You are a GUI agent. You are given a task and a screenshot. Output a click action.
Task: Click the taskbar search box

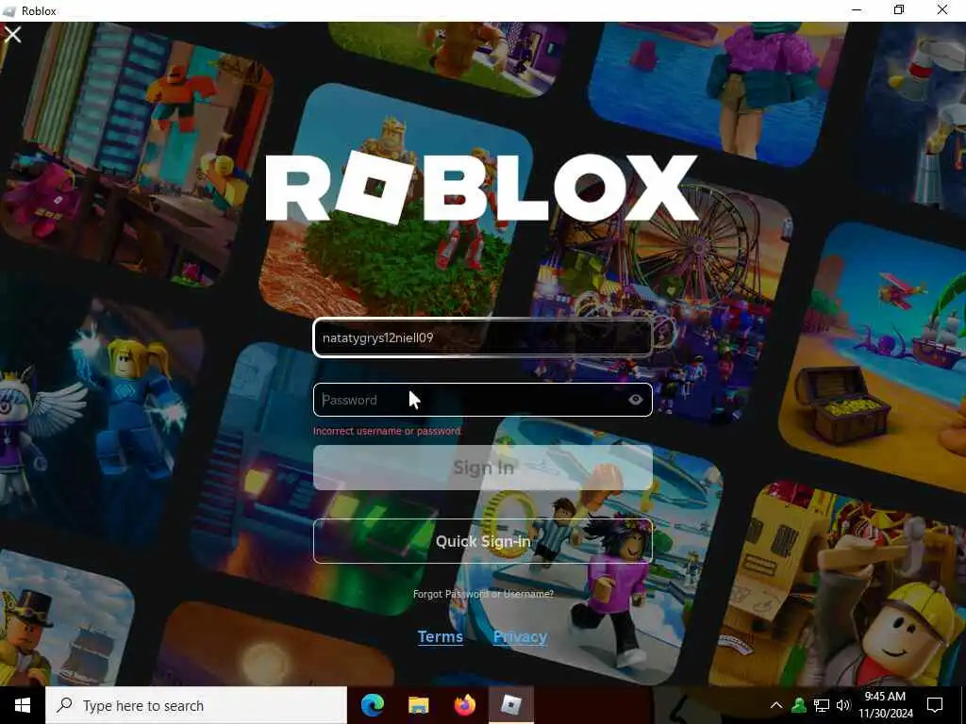[196, 705]
